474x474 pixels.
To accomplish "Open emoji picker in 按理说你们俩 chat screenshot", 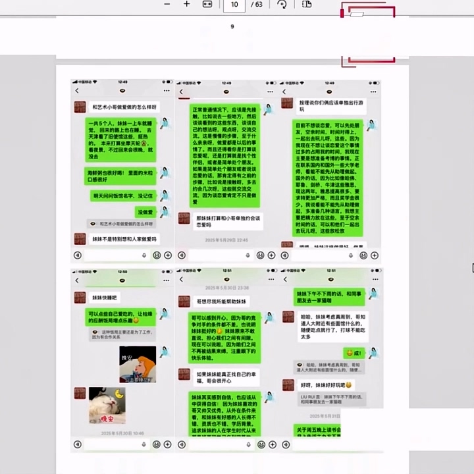I will pyautogui.click(x=363, y=255).
